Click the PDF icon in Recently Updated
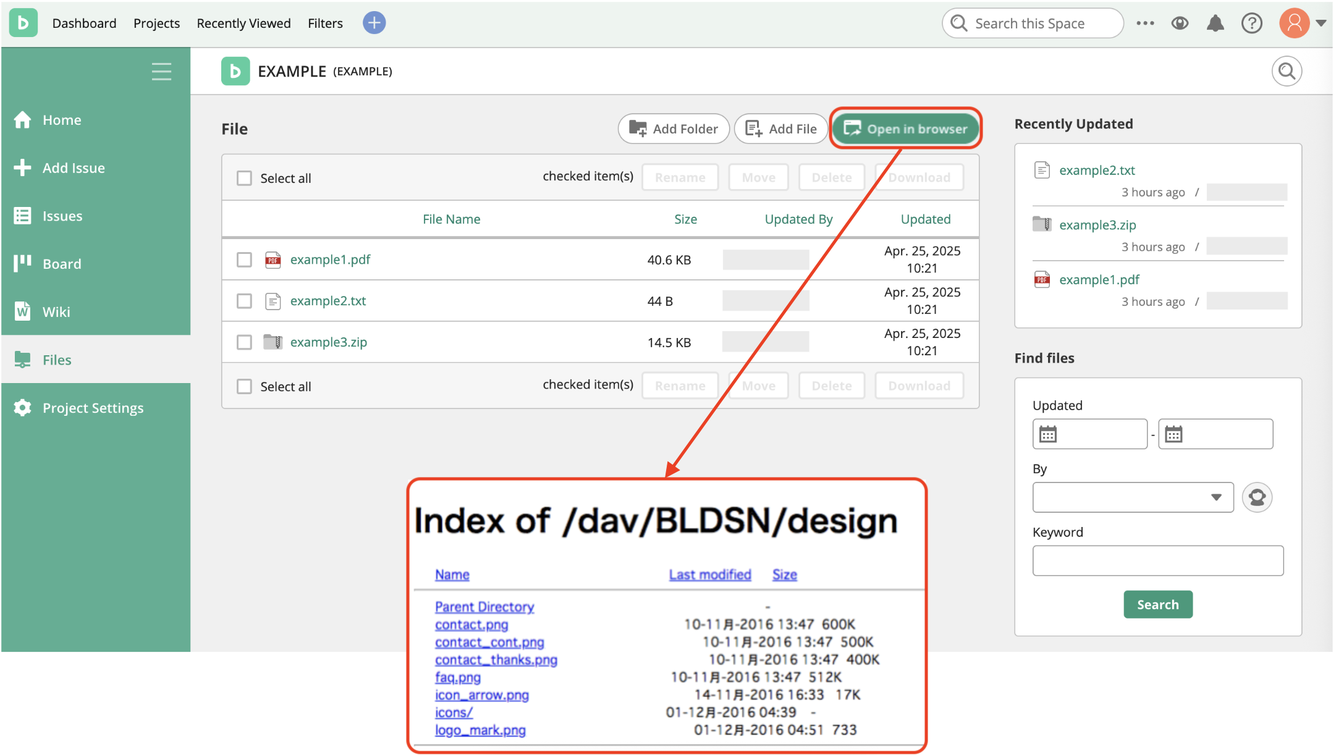 [1042, 279]
